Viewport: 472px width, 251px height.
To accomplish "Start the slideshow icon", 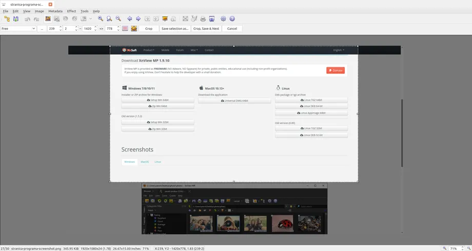I will pyautogui.click(x=165, y=18).
